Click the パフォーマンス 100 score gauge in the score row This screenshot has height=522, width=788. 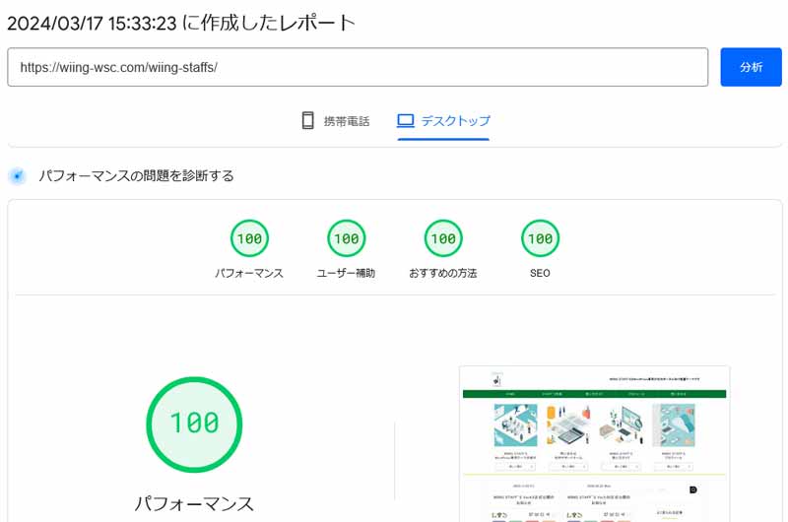tap(249, 238)
